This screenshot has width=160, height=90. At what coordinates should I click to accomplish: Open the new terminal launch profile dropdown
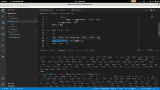[x=146, y=50]
